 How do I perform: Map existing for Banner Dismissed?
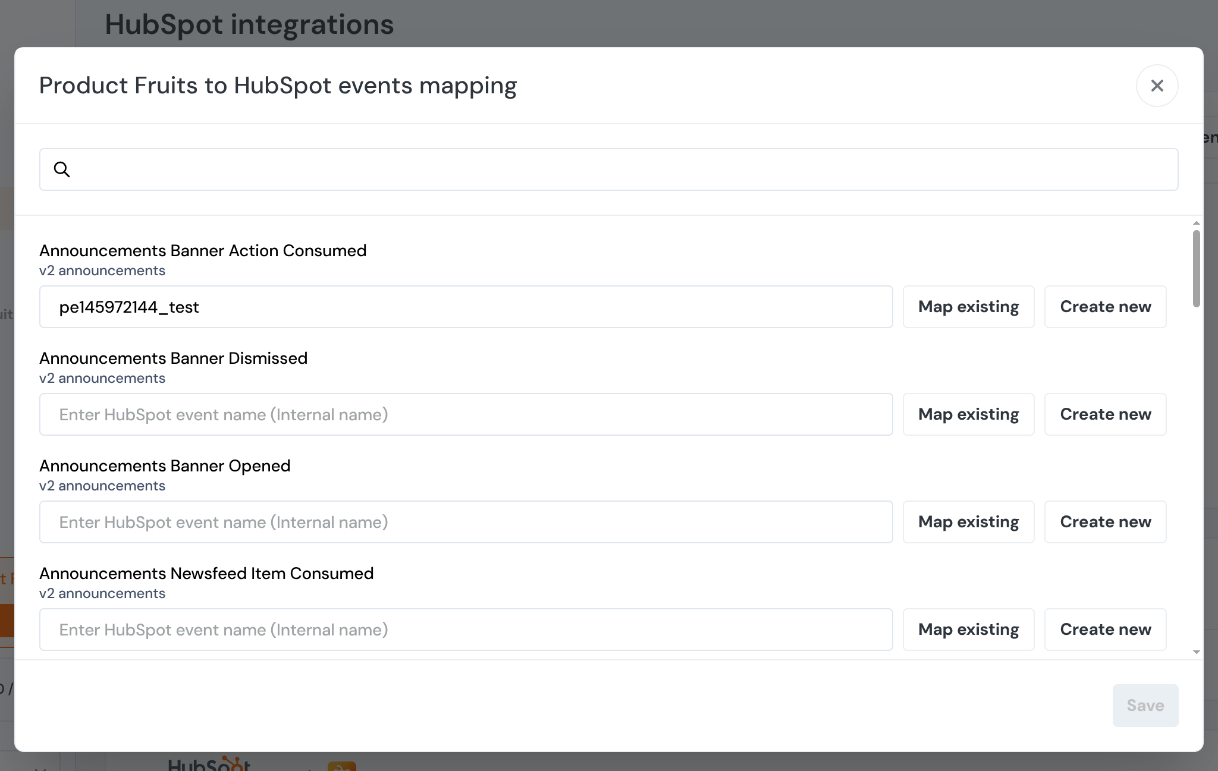click(x=968, y=414)
